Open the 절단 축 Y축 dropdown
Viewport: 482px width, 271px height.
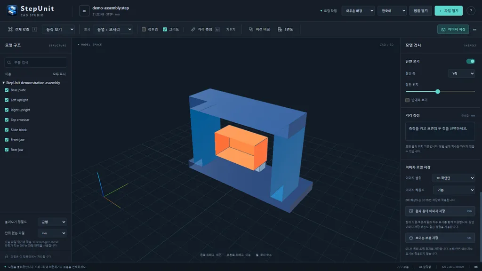[461, 73]
